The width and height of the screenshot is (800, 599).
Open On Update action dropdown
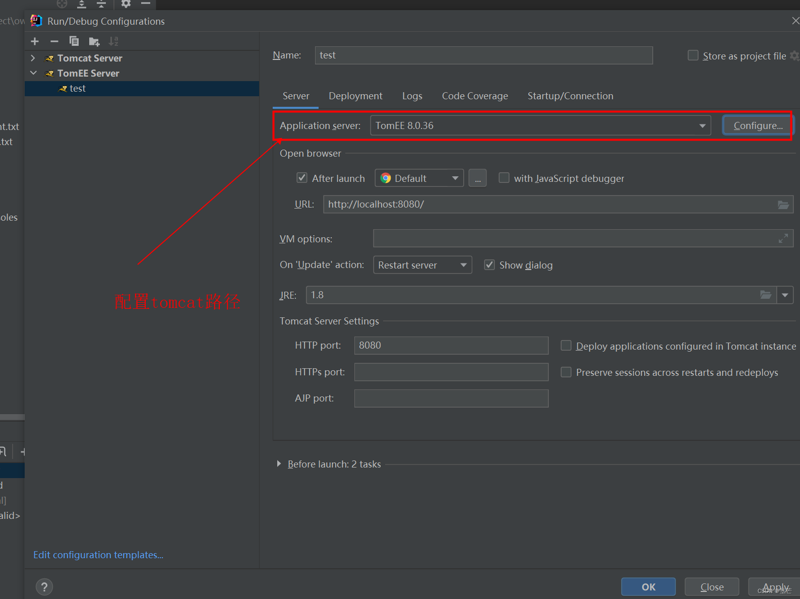[x=422, y=265]
